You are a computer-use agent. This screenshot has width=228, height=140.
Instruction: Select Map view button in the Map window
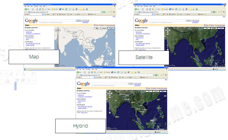[x=97, y=28]
